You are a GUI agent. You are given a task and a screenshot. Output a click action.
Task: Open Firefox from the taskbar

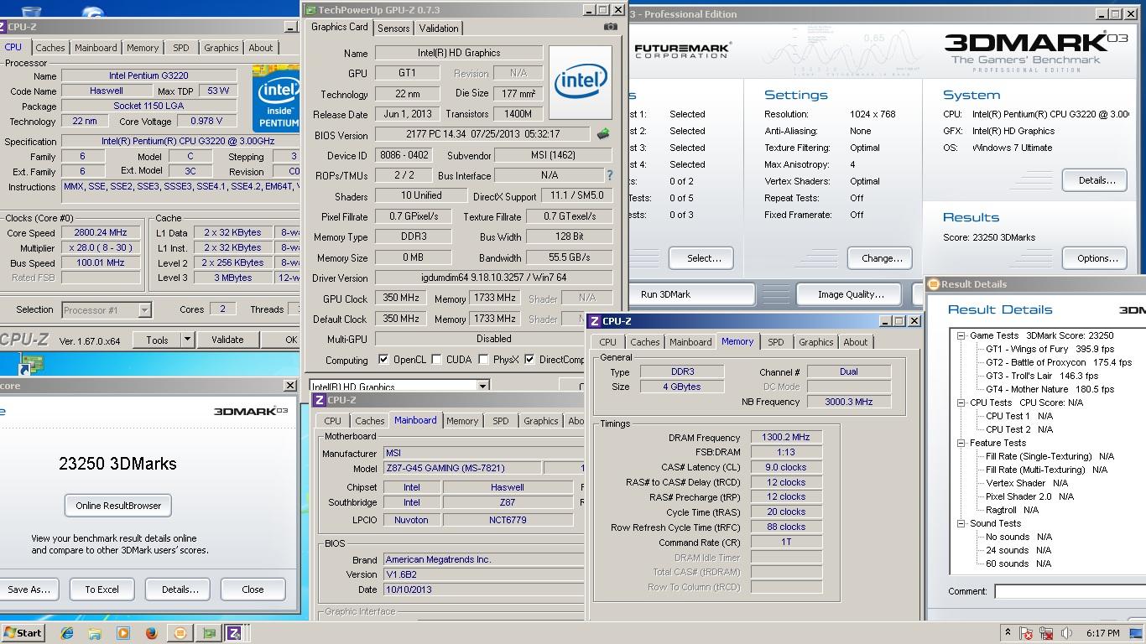click(x=152, y=633)
